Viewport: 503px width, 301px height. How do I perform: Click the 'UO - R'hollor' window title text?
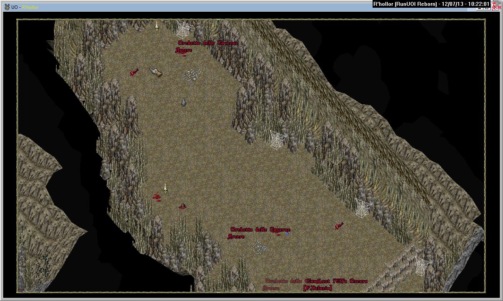click(25, 7)
